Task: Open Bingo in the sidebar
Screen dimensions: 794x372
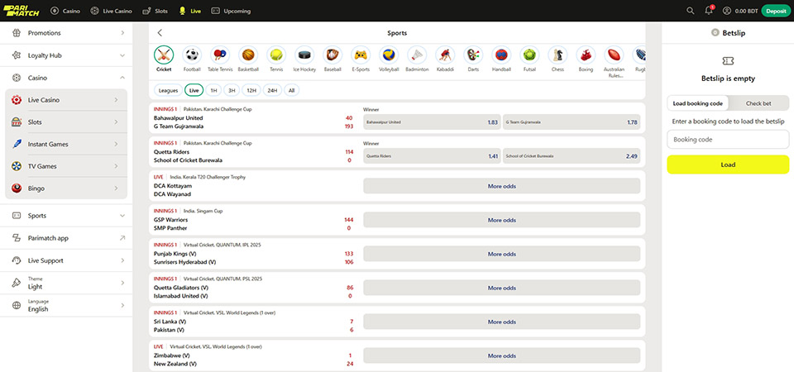Action: (x=66, y=188)
